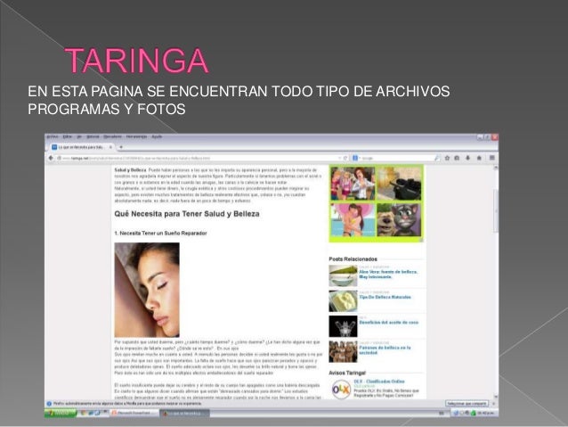This screenshot has width=568, height=427.
Task: Dismiss the Firefox notification bar close X
Action: point(493,404)
